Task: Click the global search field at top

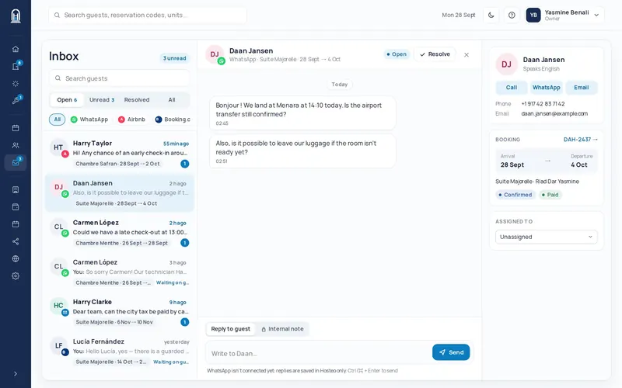Action: (x=148, y=15)
